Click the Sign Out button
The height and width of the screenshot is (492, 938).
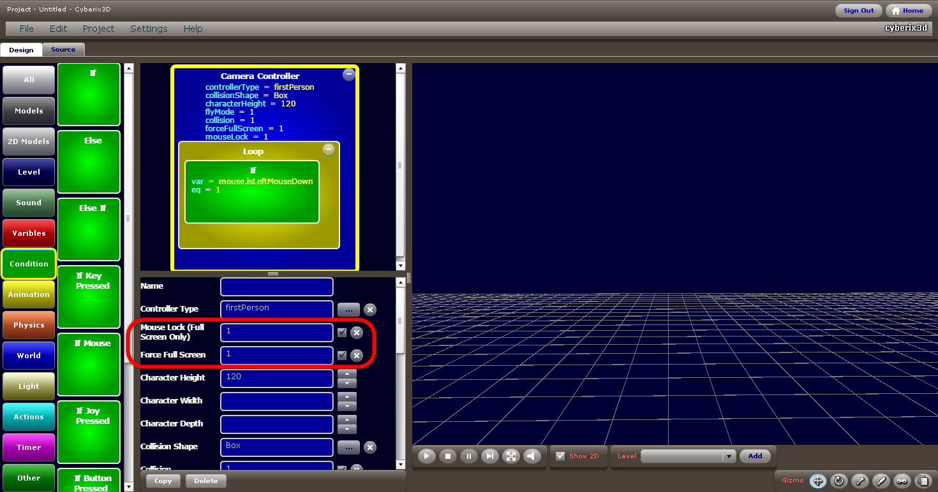point(859,11)
